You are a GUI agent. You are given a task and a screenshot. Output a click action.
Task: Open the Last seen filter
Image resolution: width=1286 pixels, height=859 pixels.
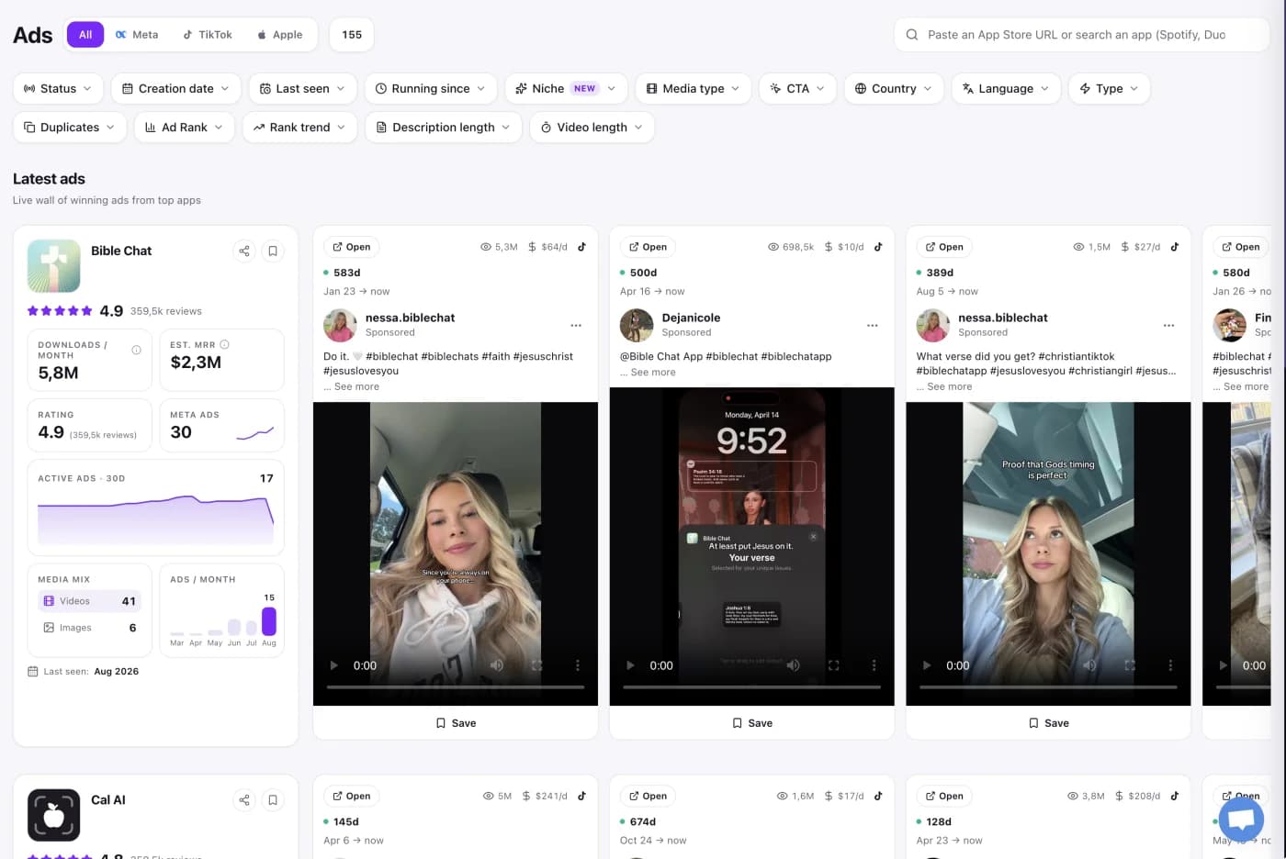coord(303,89)
